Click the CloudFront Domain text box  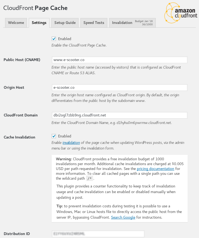[120, 115]
